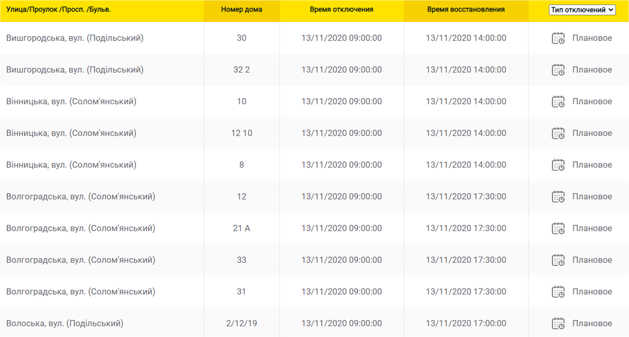Click the Время восстановления column header
Viewport: 629px width, 337px height.
pyautogui.click(x=466, y=9)
